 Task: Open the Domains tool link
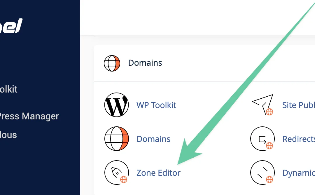[153, 139]
